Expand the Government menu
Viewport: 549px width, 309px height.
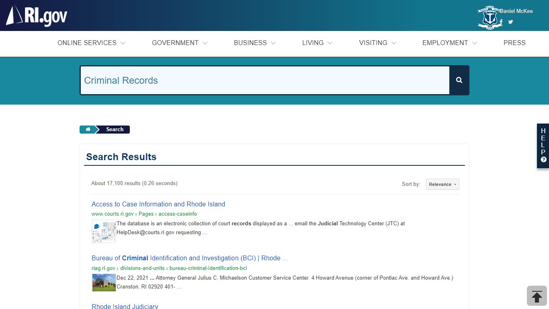coord(180,43)
